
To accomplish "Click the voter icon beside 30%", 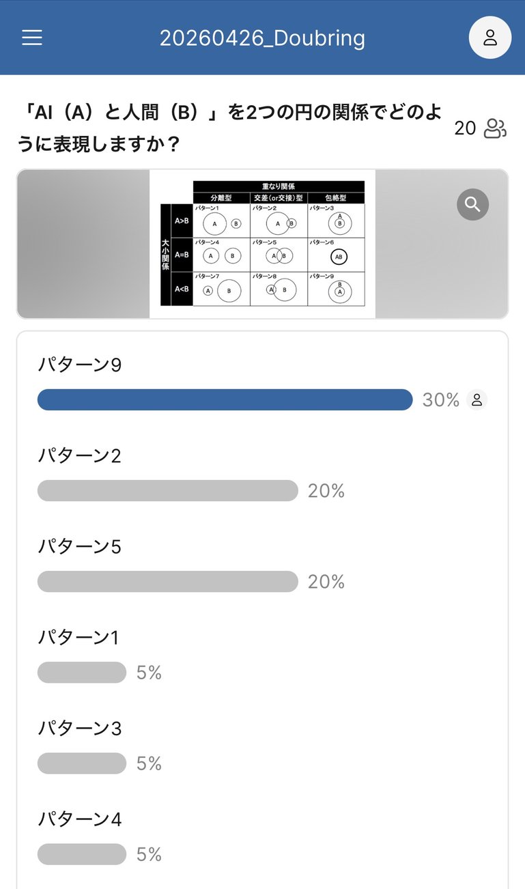I will tap(477, 400).
